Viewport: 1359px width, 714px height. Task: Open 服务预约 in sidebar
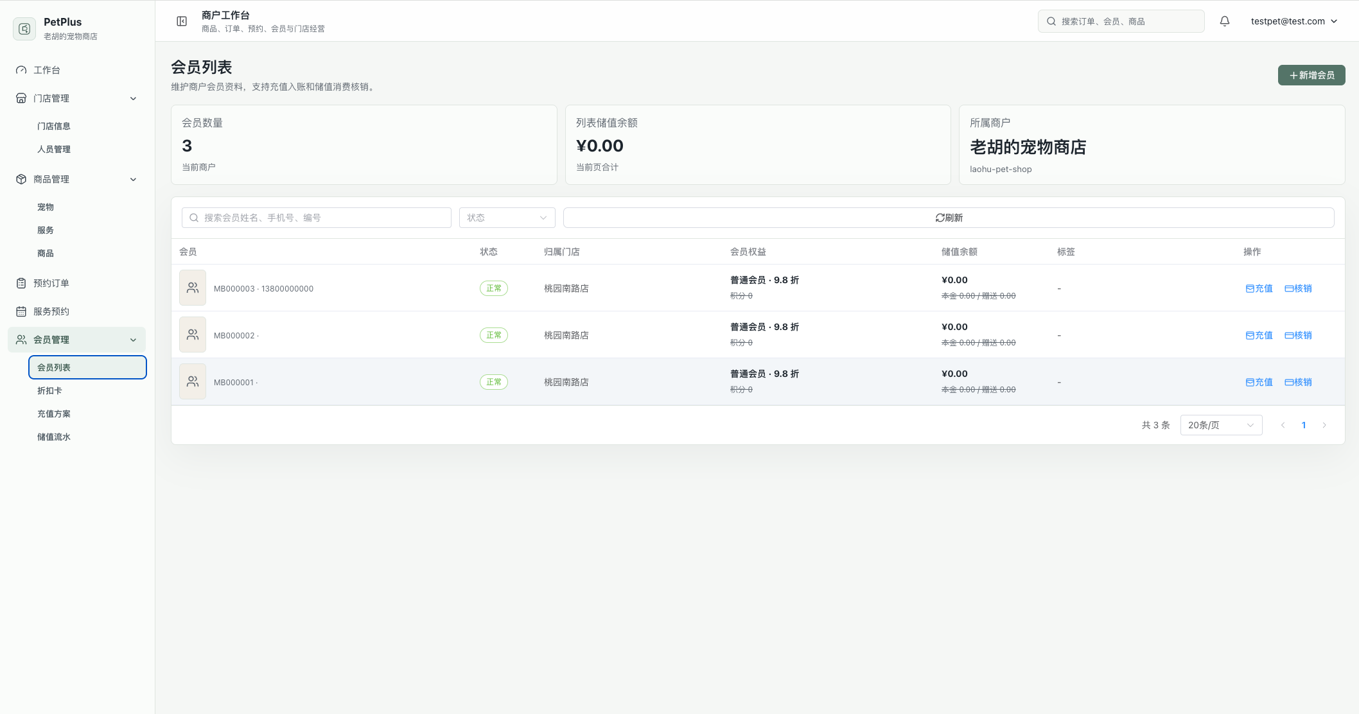pos(77,311)
